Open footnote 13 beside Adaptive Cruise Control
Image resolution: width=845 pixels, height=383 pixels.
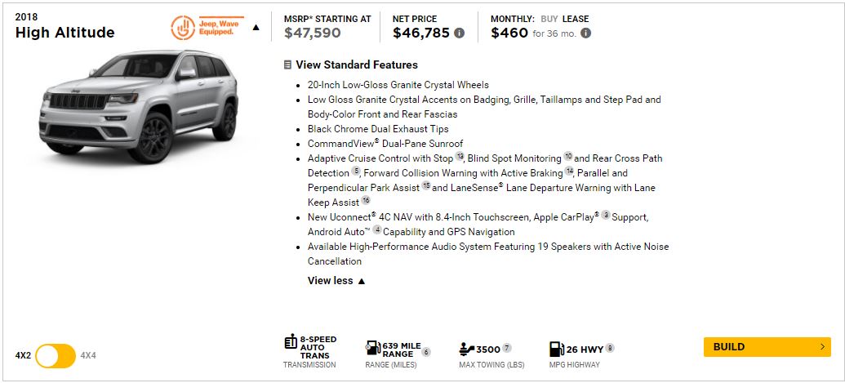click(459, 156)
